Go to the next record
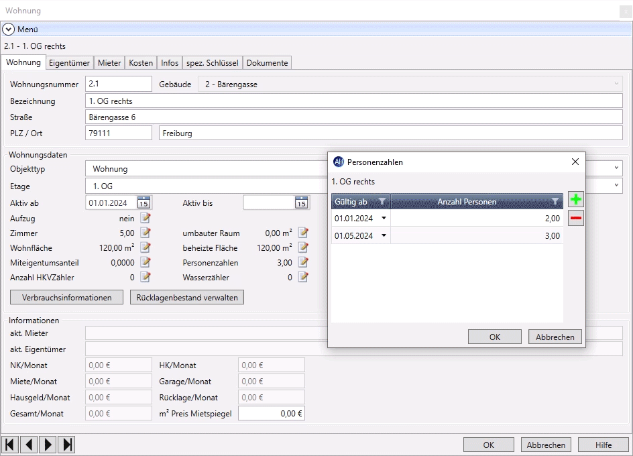Image resolution: width=633 pixels, height=456 pixels. pyautogui.click(x=48, y=445)
